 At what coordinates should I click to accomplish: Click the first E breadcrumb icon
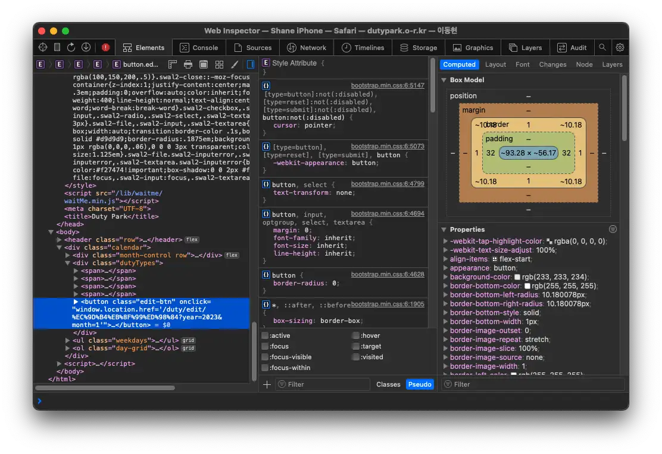tap(40, 64)
